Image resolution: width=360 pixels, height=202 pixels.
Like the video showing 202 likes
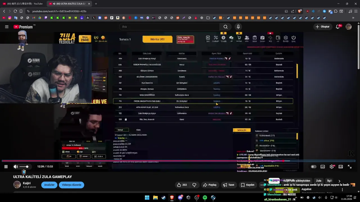pos(182,185)
